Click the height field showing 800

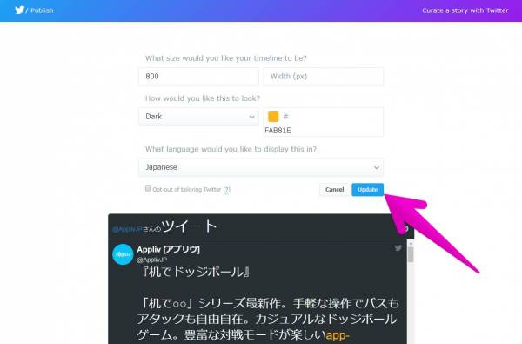pyautogui.click(x=198, y=77)
